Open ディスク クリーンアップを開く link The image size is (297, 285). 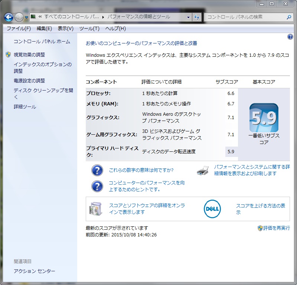[x=43, y=94]
